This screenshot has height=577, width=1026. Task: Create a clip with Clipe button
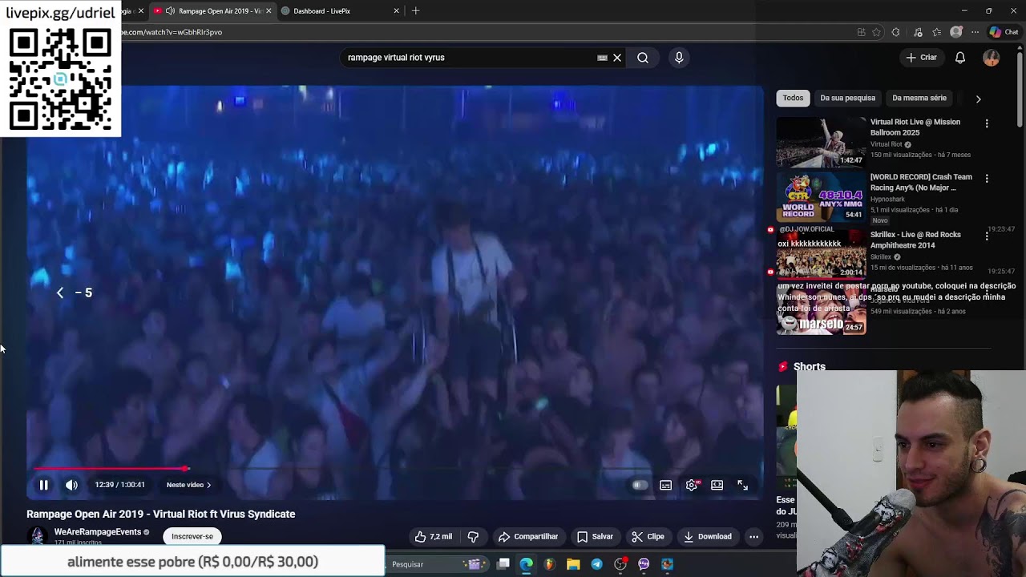pyautogui.click(x=648, y=537)
